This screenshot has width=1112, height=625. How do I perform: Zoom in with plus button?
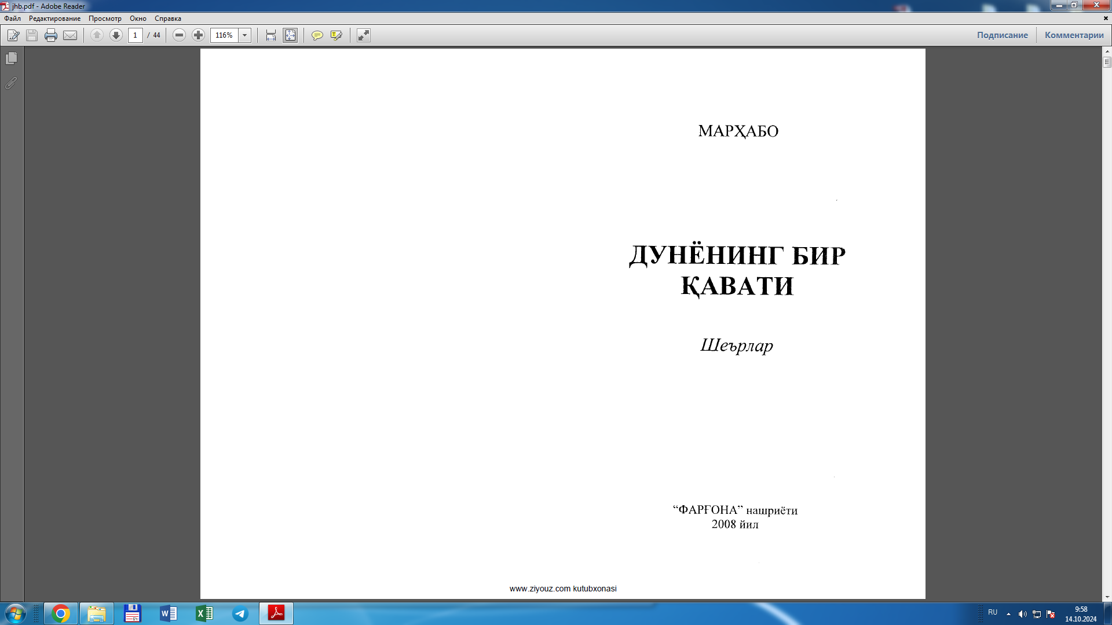pos(198,35)
